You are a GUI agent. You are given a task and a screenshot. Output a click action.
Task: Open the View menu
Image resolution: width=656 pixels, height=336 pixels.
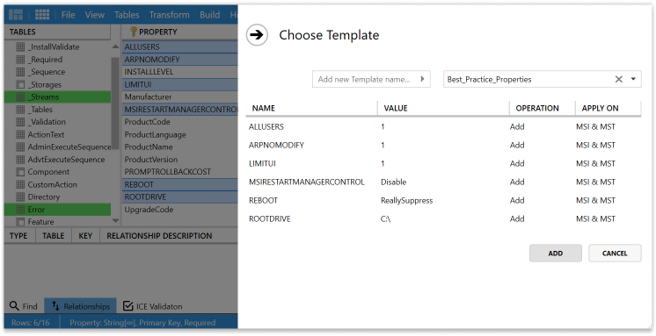pyautogui.click(x=95, y=15)
